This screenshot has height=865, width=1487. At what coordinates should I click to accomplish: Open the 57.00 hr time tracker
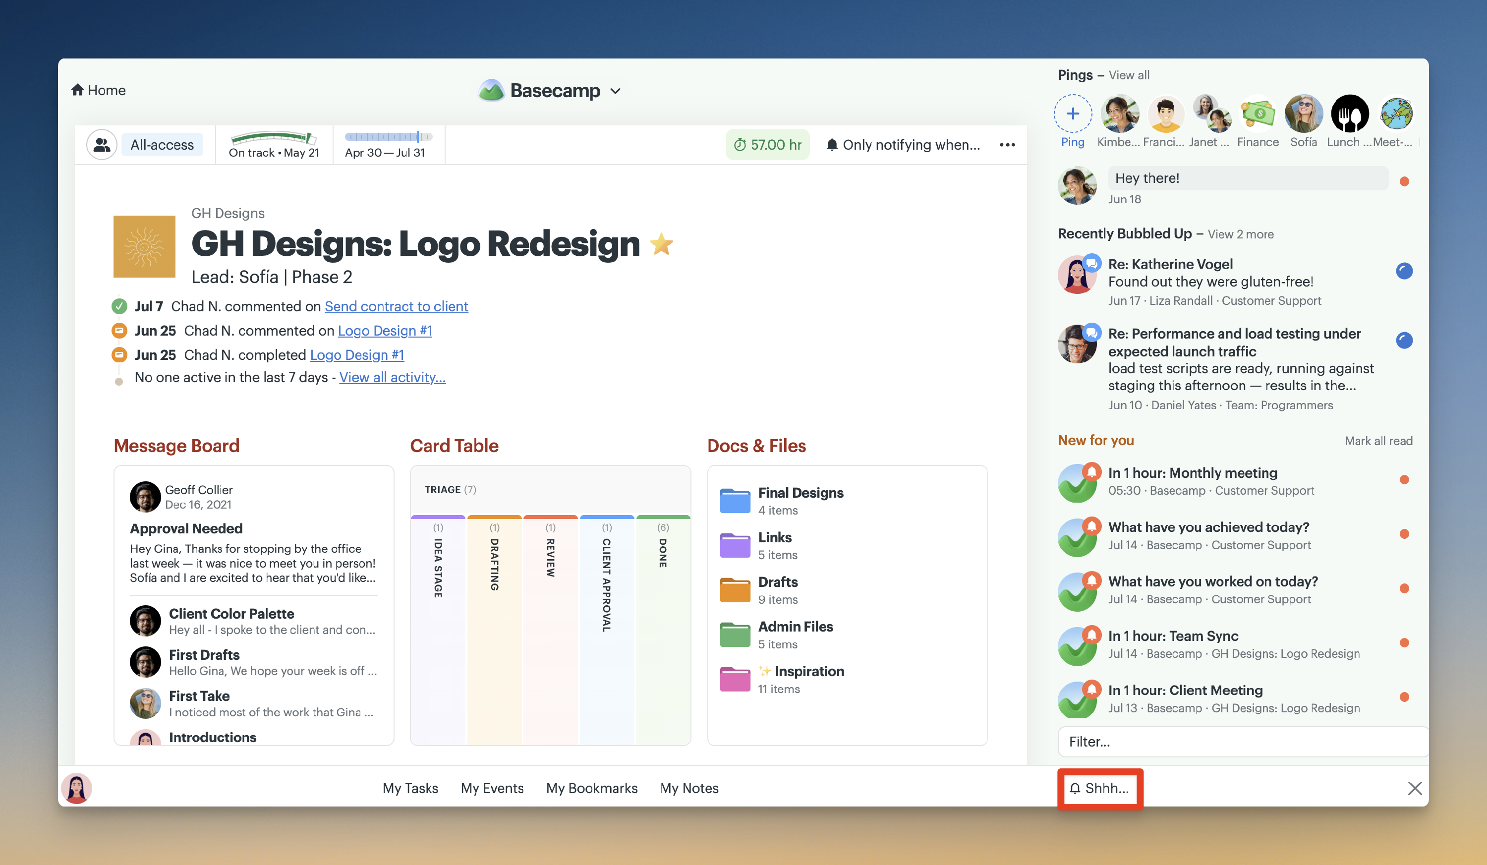coord(767,145)
